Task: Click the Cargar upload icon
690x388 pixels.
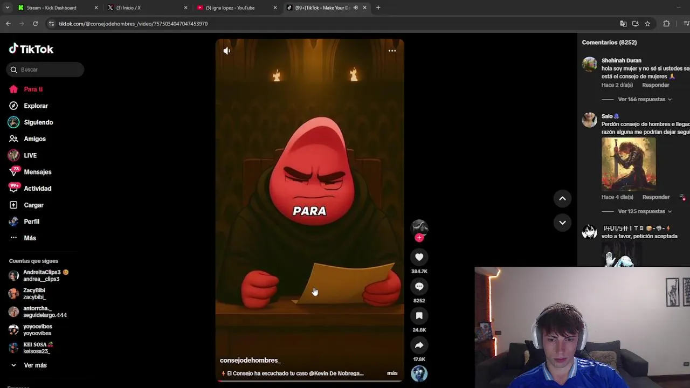Action: click(x=13, y=205)
